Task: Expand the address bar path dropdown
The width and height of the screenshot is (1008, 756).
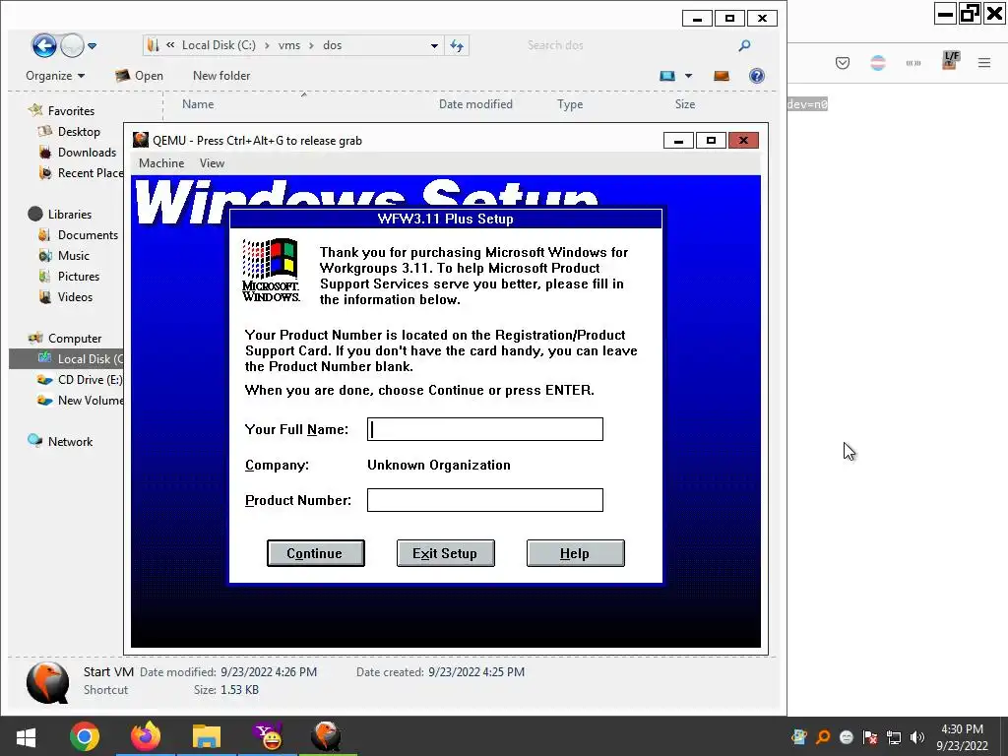Action: pyautogui.click(x=434, y=45)
